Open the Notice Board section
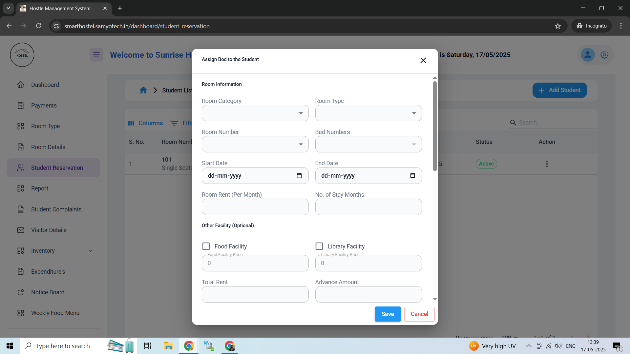 pos(48,292)
